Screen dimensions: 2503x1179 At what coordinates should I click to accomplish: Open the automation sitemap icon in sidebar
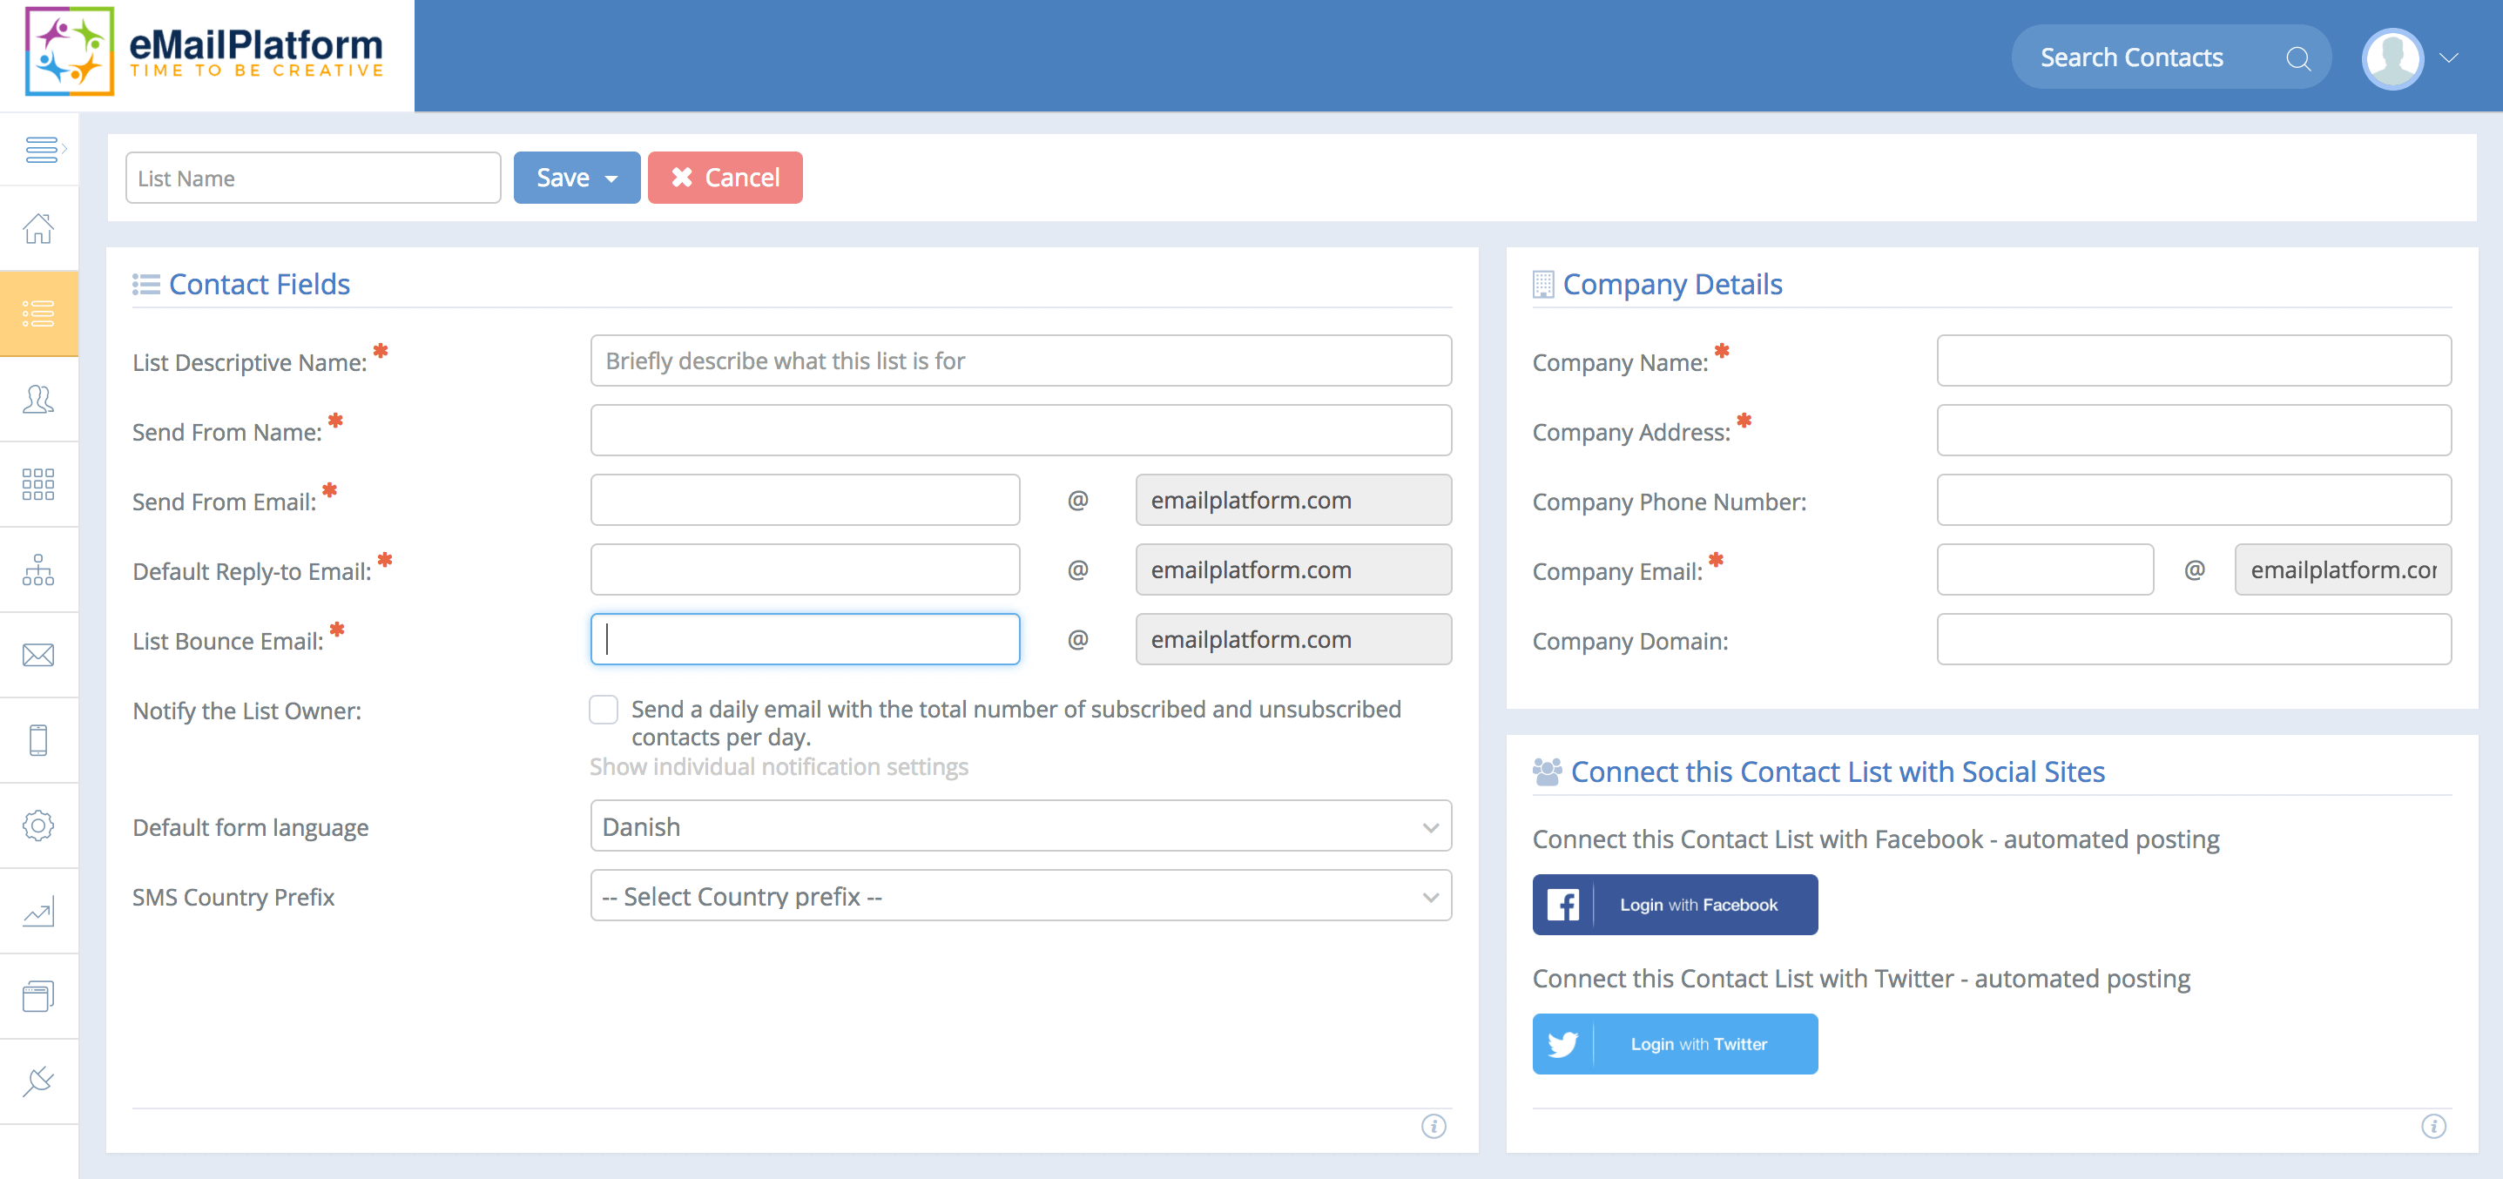coord(39,569)
